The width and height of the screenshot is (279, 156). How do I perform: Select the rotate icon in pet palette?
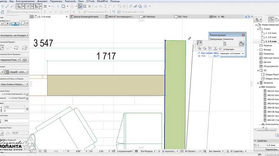coord(205,49)
